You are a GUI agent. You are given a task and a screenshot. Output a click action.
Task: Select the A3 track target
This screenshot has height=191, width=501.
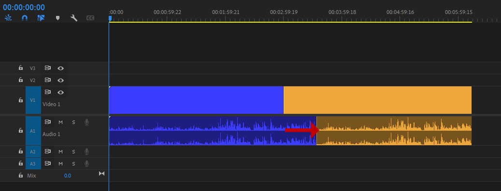[x=33, y=164]
